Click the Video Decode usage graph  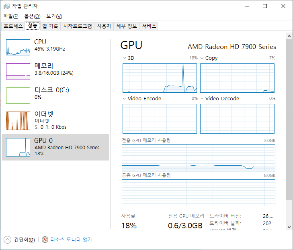pos(237,119)
